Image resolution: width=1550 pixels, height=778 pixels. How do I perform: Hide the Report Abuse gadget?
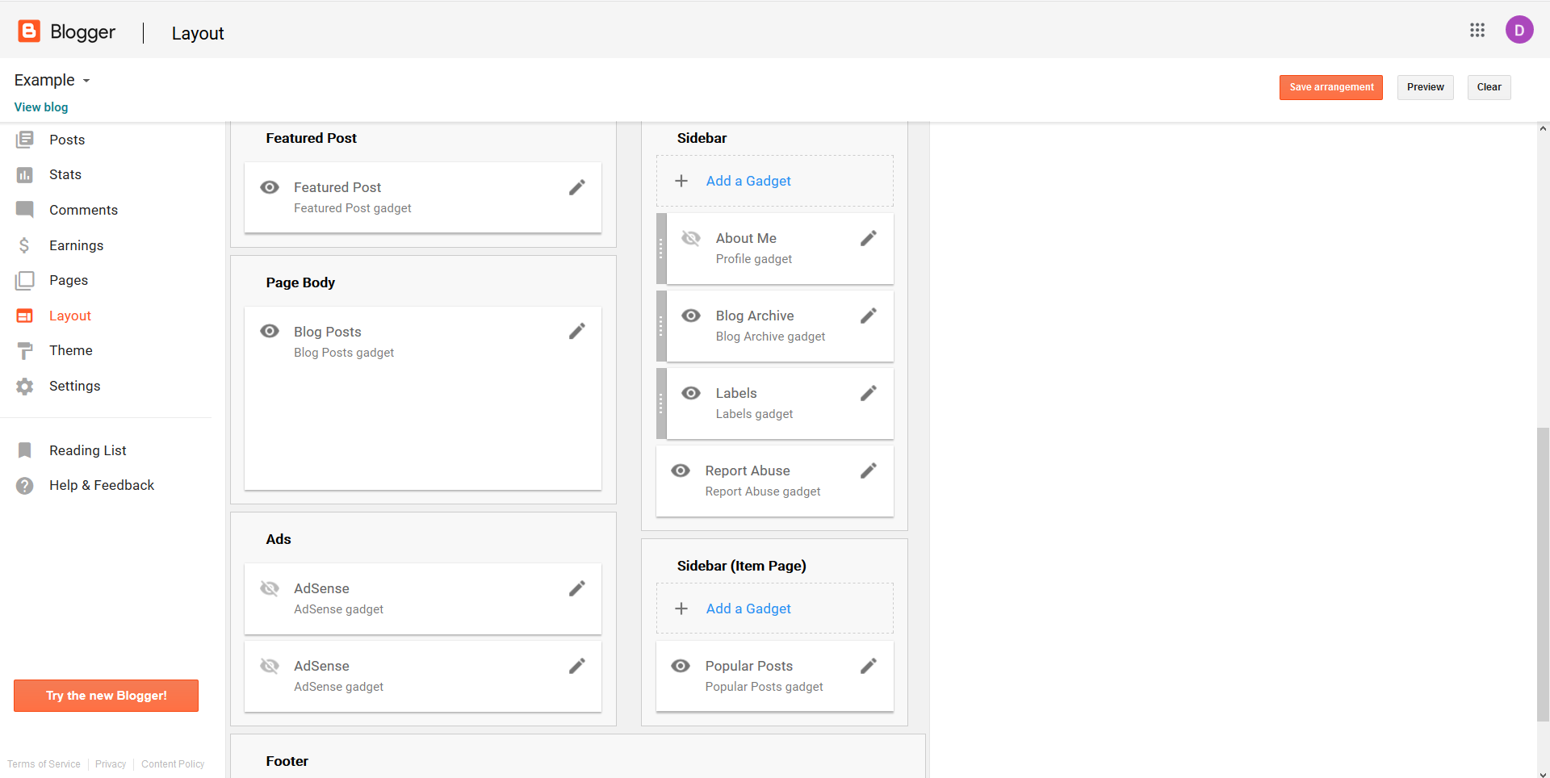point(681,471)
